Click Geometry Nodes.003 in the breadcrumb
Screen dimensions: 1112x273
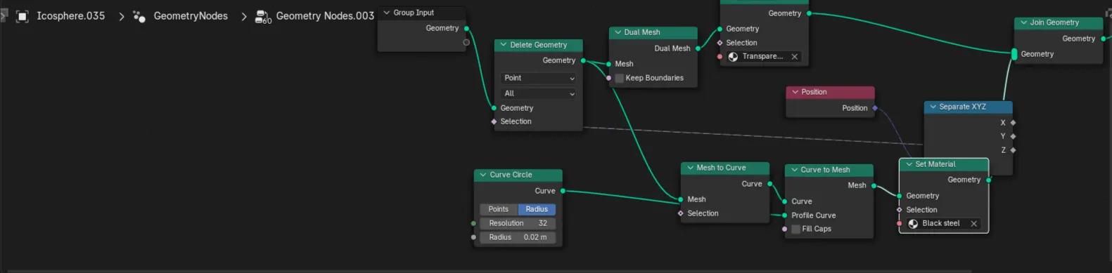pos(325,15)
